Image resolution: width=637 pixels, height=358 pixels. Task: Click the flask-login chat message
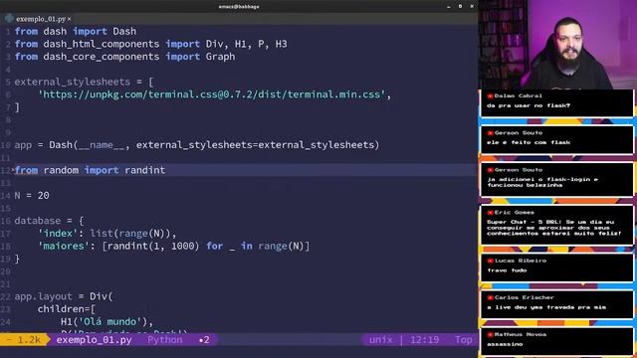pos(557,180)
